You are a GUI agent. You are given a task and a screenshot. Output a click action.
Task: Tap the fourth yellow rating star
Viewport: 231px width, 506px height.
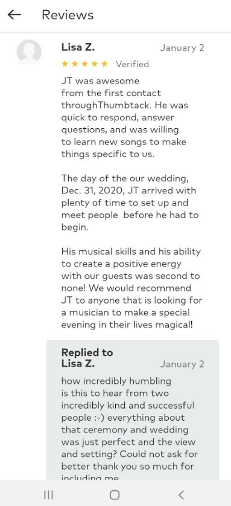click(x=95, y=64)
